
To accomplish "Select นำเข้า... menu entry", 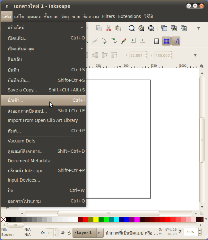I will click(43, 100).
